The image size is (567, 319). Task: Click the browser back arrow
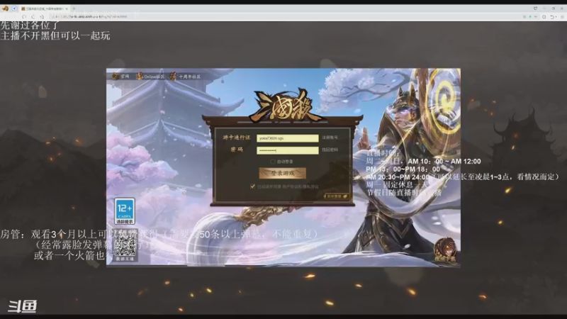click(6, 16)
